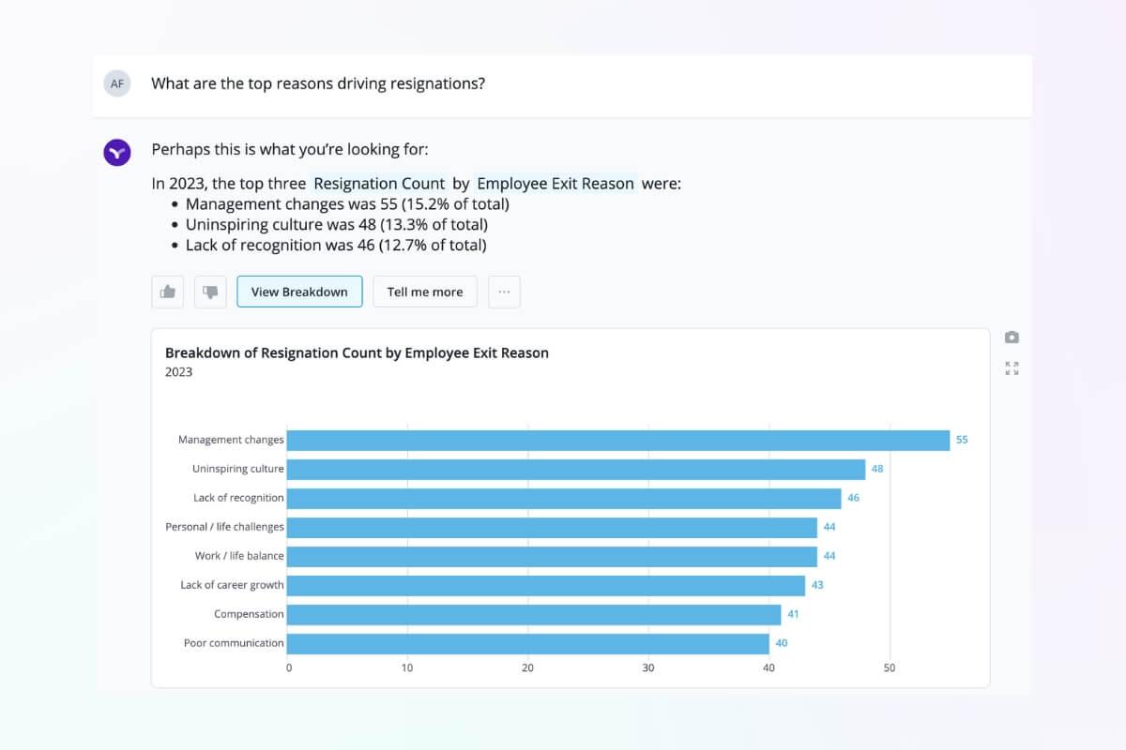Click the 'Lack of recognition was 46' bullet
This screenshot has height=750, width=1126.
[x=336, y=246]
